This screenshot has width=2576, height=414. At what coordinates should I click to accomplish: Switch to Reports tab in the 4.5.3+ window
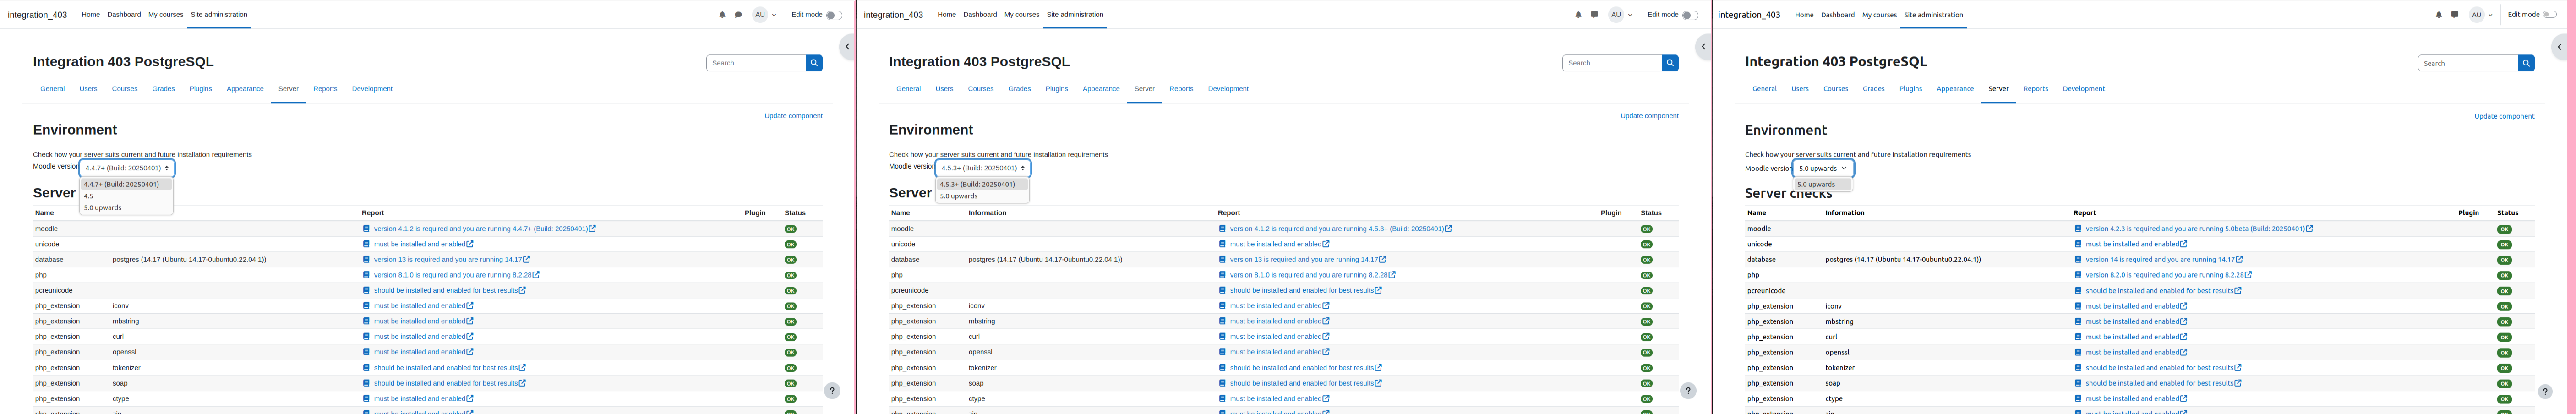tap(1181, 89)
